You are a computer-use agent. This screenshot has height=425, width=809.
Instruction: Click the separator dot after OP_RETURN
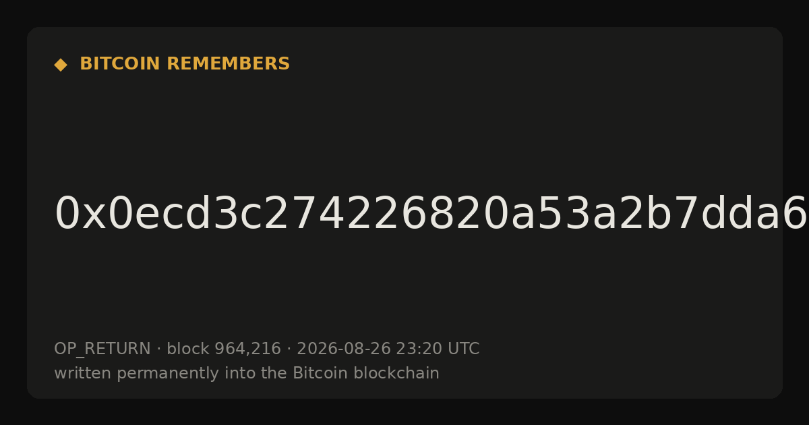159,349
